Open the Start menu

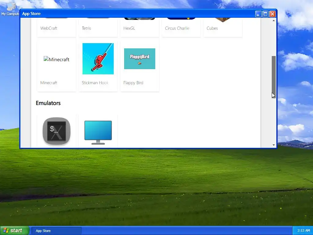click(x=15, y=231)
